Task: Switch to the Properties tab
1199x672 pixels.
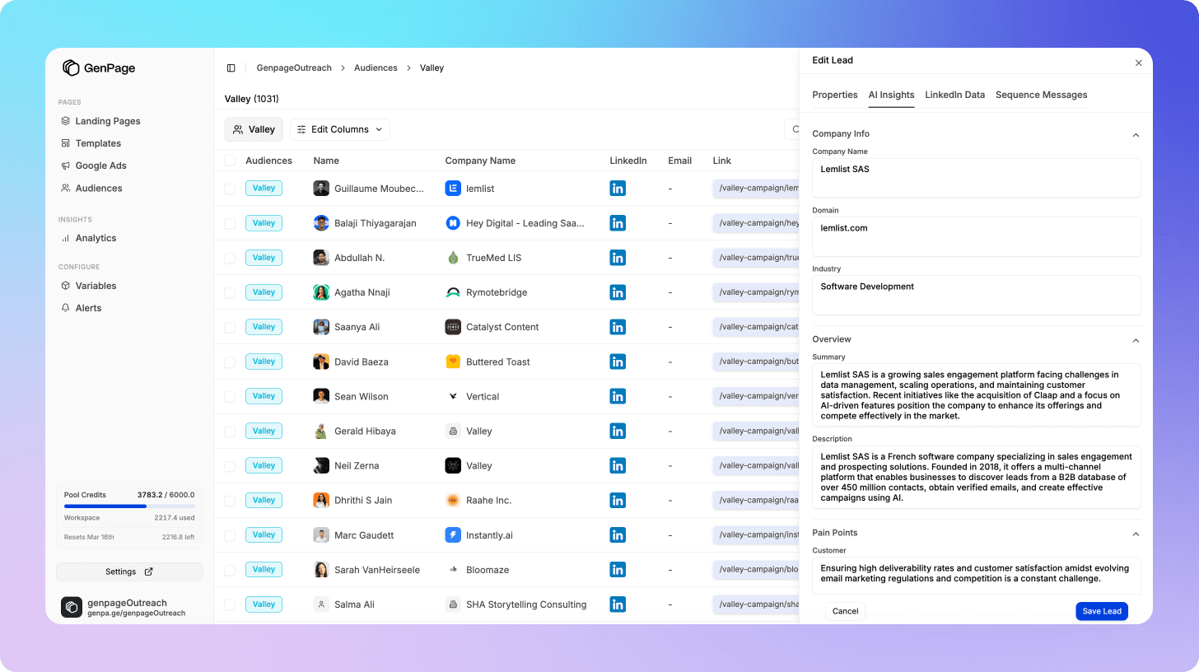Action: click(835, 95)
